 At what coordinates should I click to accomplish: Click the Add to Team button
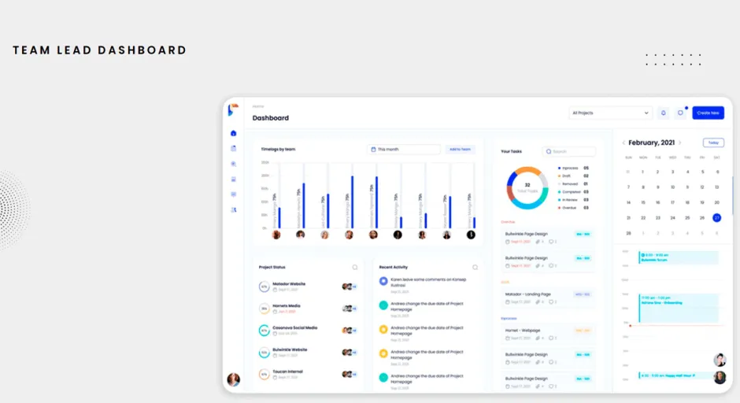[x=460, y=149]
